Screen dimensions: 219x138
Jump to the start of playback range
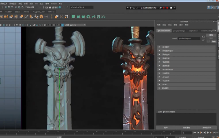click(x=195, y=132)
